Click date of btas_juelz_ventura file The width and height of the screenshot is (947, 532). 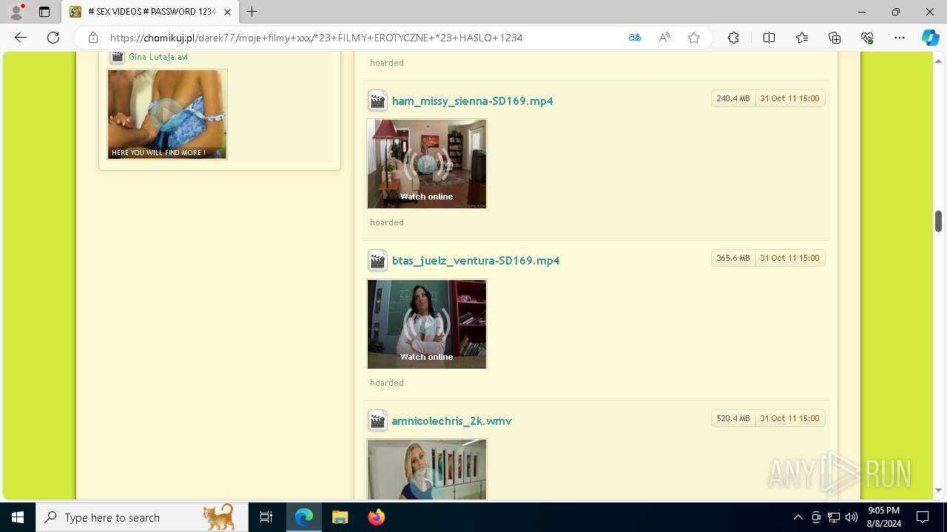click(x=789, y=258)
